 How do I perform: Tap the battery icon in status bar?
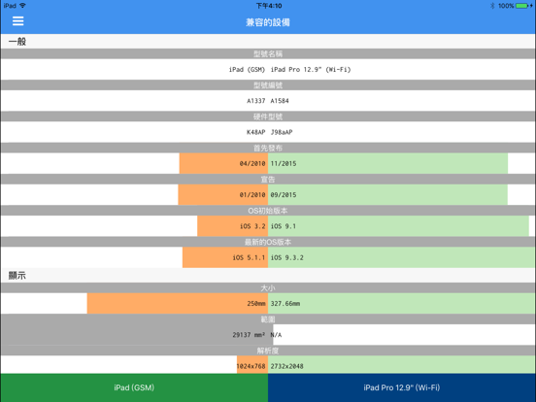523,6
